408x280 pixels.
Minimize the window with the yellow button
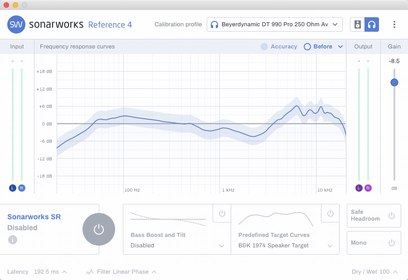[x=15, y=5]
